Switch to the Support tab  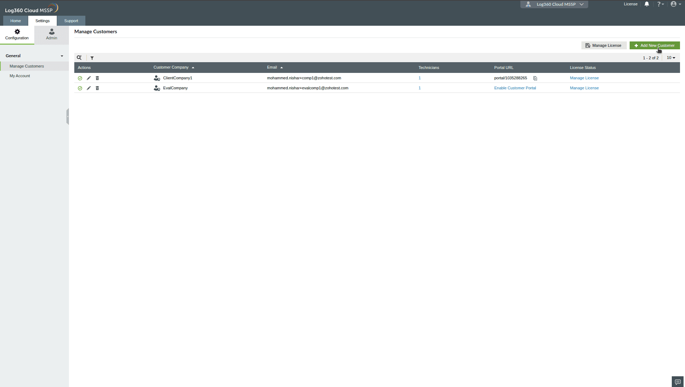coord(71,20)
